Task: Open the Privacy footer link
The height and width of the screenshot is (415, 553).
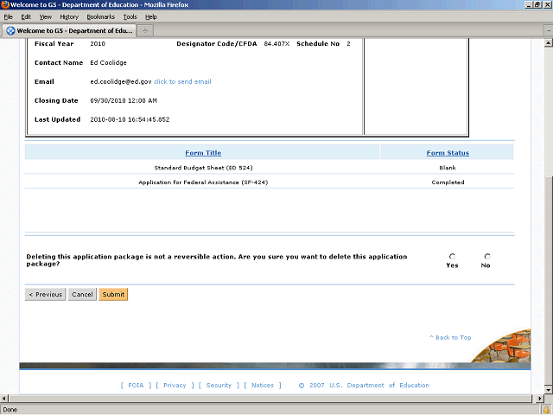Action: (x=175, y=385)
